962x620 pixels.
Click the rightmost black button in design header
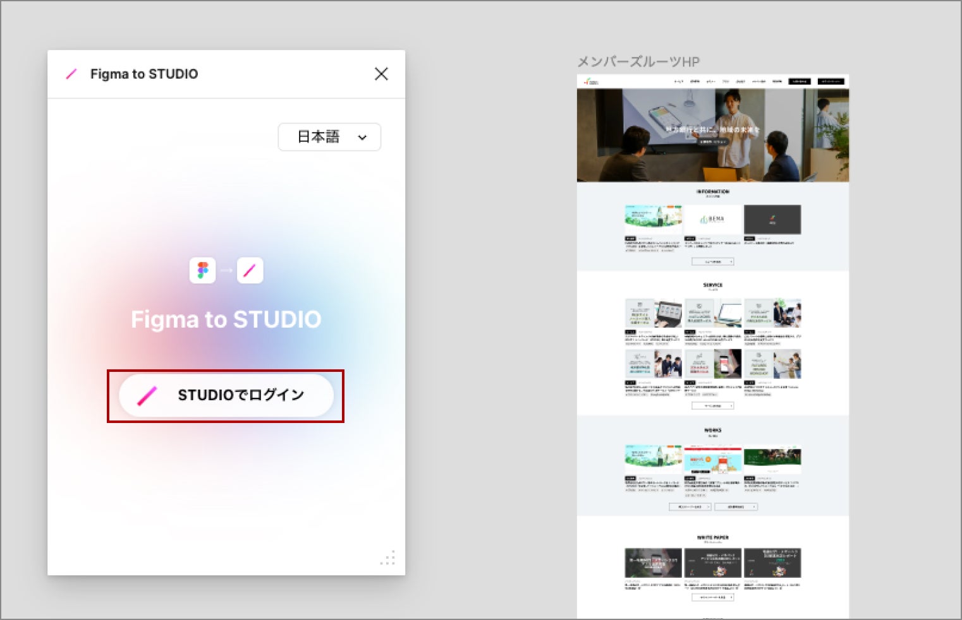[x=831, y=81]
